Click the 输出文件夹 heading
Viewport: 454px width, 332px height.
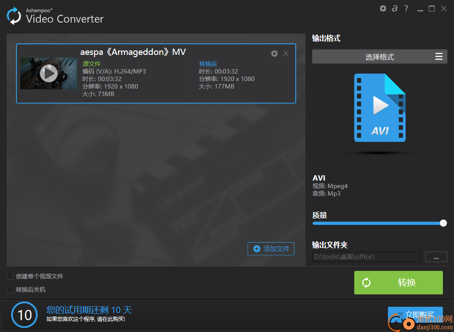point(330,245)
